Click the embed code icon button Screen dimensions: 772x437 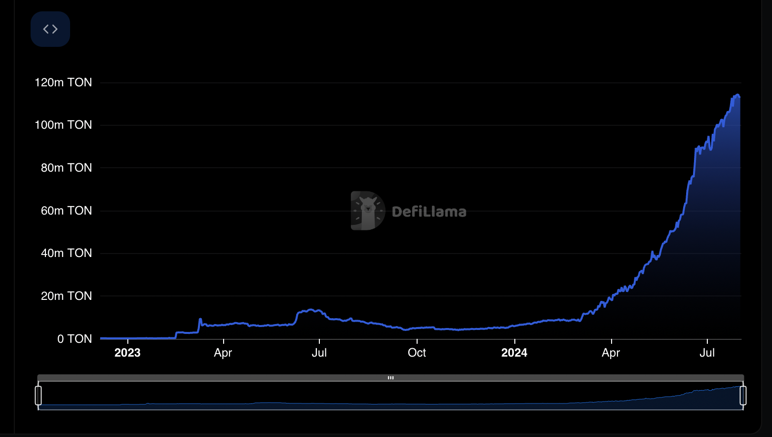50,29
